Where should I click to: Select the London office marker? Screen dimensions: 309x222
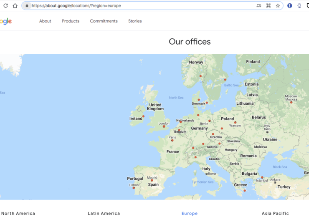164,126
